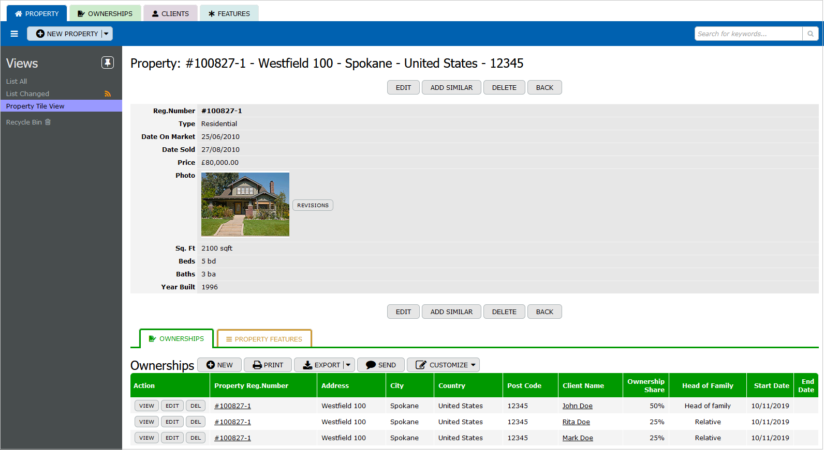The image size is (824, 450).
Task: Switch to the Clients tab
Action: 170,13
